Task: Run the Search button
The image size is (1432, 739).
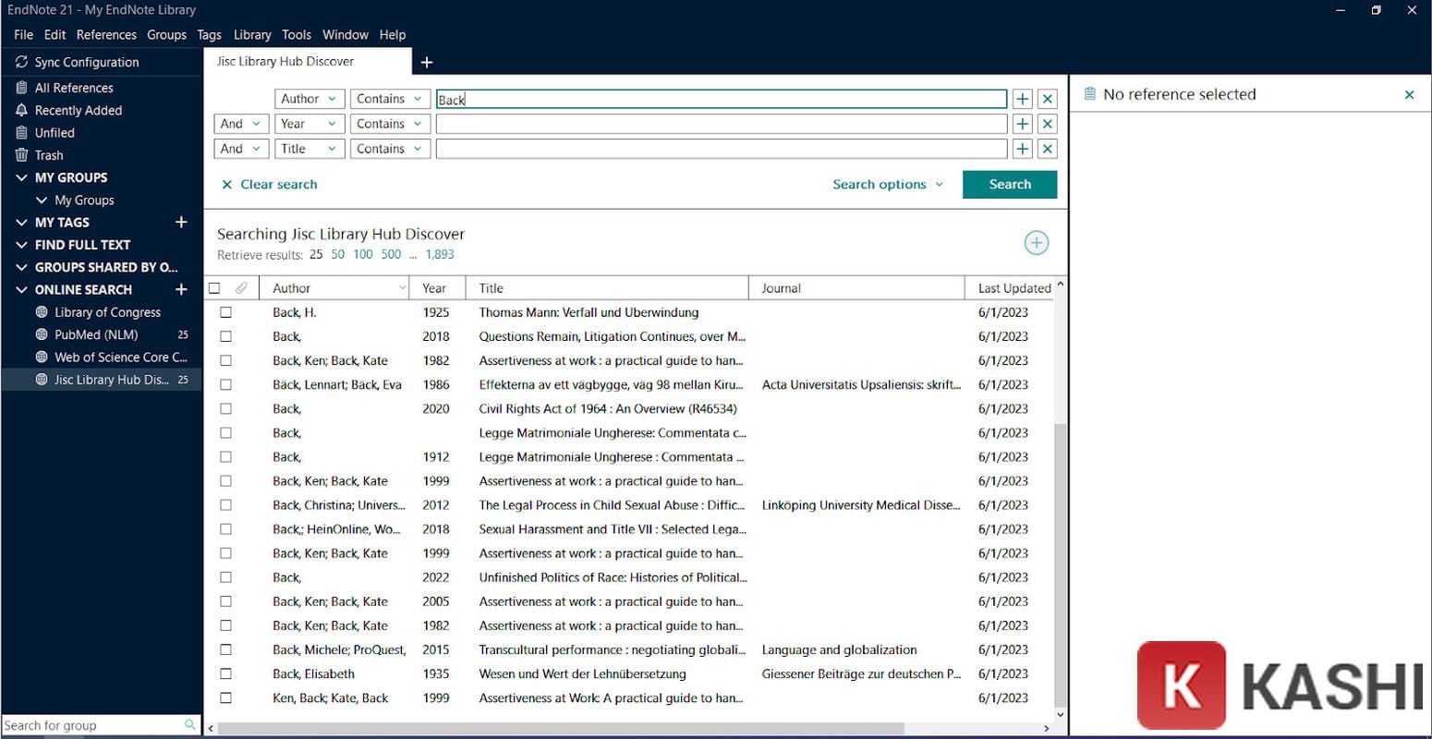Action: point(1009,184)
